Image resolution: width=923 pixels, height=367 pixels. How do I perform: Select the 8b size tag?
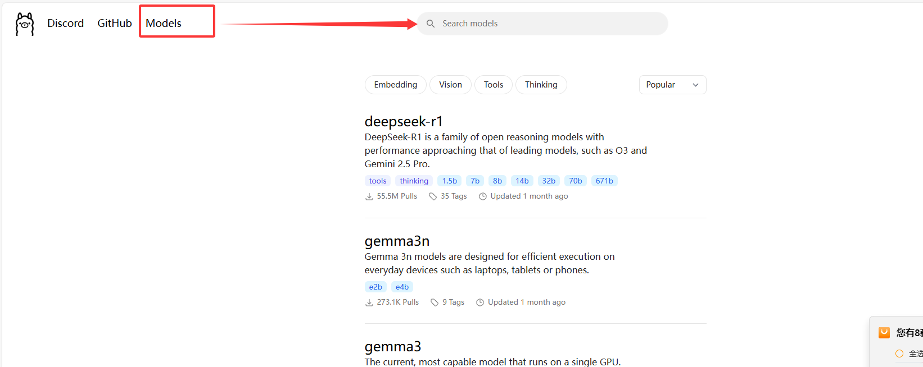pyautogui.click(x=497, y=181)
